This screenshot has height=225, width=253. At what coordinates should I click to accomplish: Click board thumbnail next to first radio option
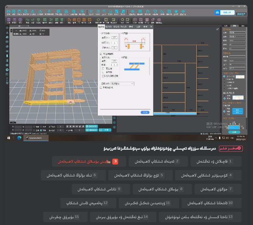point(240,77)
